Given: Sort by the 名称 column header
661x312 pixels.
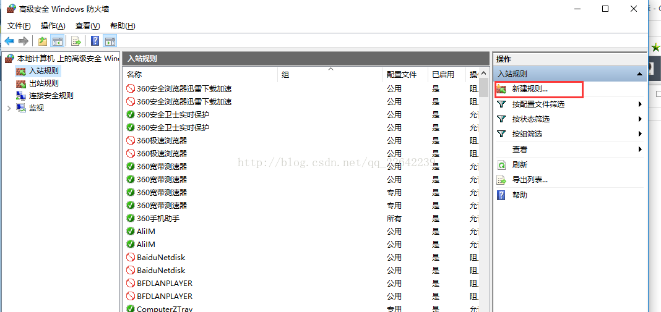Looking at the screenshot, I should click(x=201, y=75).
